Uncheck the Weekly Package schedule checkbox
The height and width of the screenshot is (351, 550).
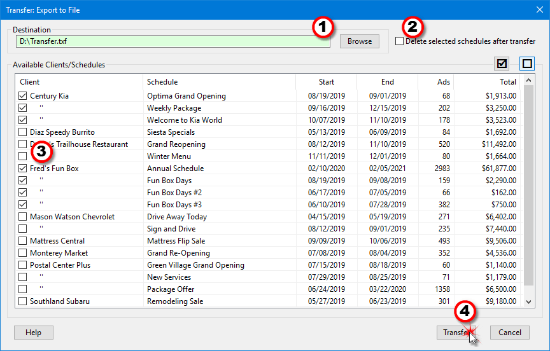click(22, 108)
